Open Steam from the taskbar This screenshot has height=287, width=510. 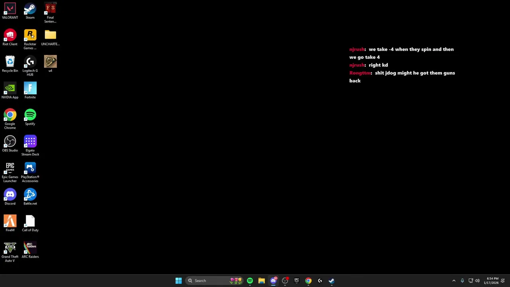point(331,281)
